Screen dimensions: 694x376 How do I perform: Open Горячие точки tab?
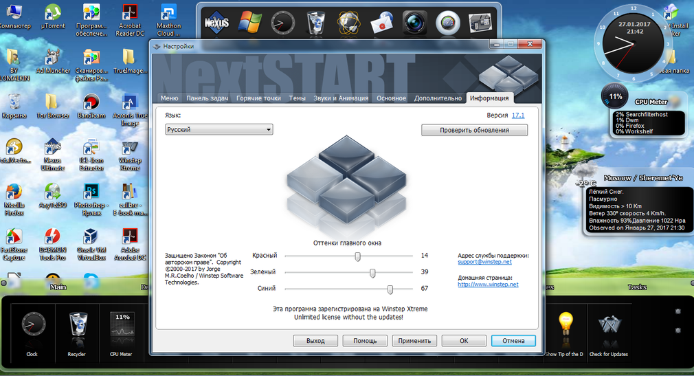(258, 98)
